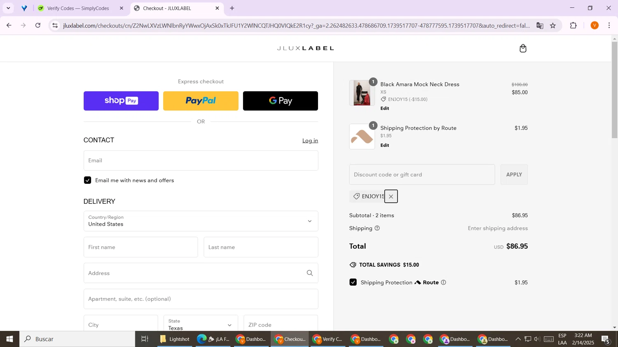Focus Discount code or gift card field
This screenshot has height=347, width=618.
[422, 175]
